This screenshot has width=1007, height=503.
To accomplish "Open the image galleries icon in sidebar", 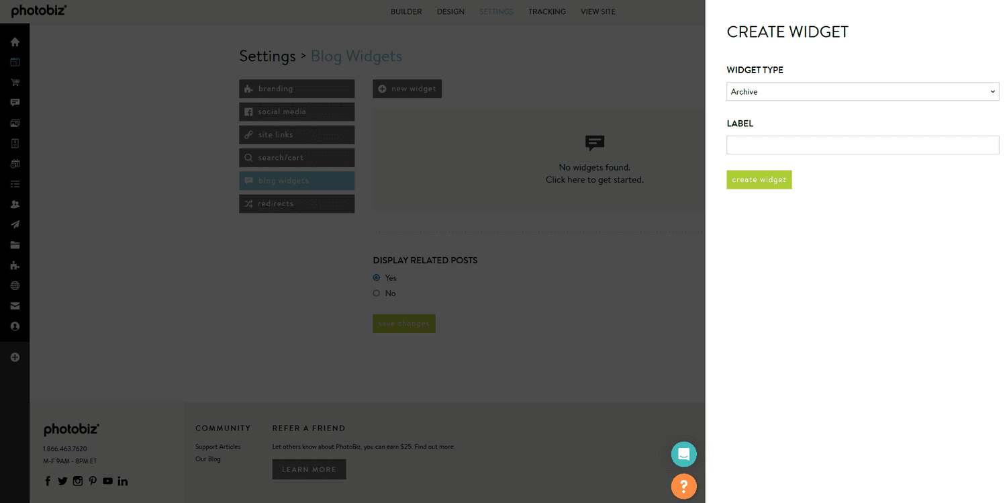I will 15,123.
